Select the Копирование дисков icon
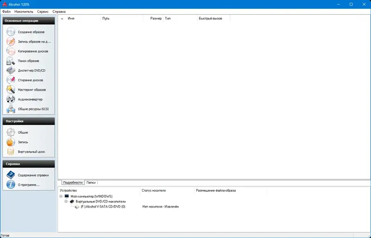The height and width of the screenshot is (238, 371). tap(11, 51)
